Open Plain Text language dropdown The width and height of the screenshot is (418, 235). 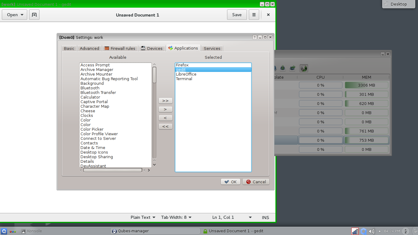pos(143,217)
